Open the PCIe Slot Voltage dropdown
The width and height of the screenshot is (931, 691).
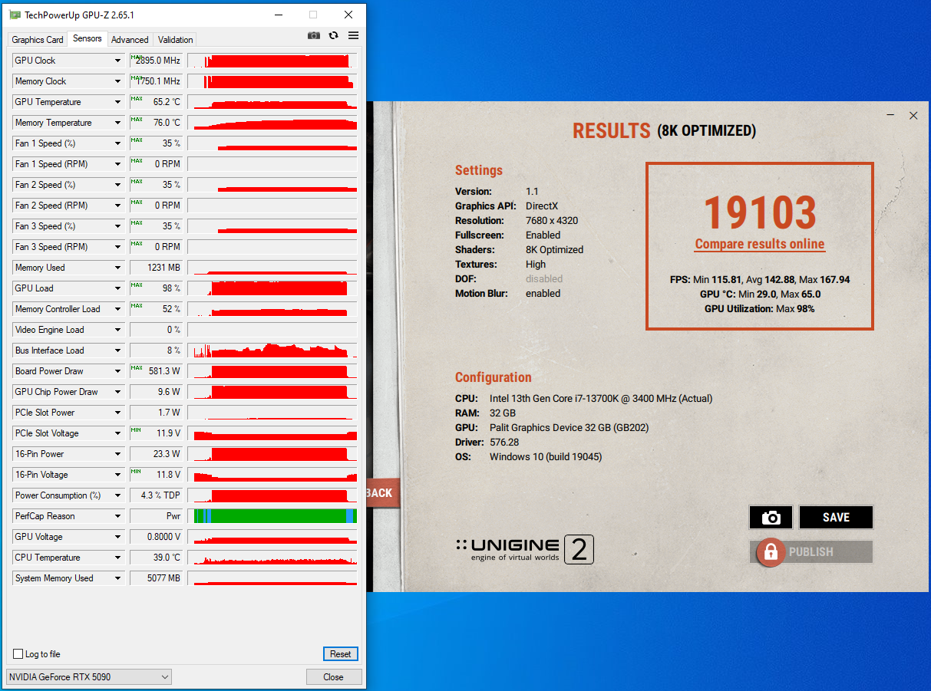(x=117, y=433)
